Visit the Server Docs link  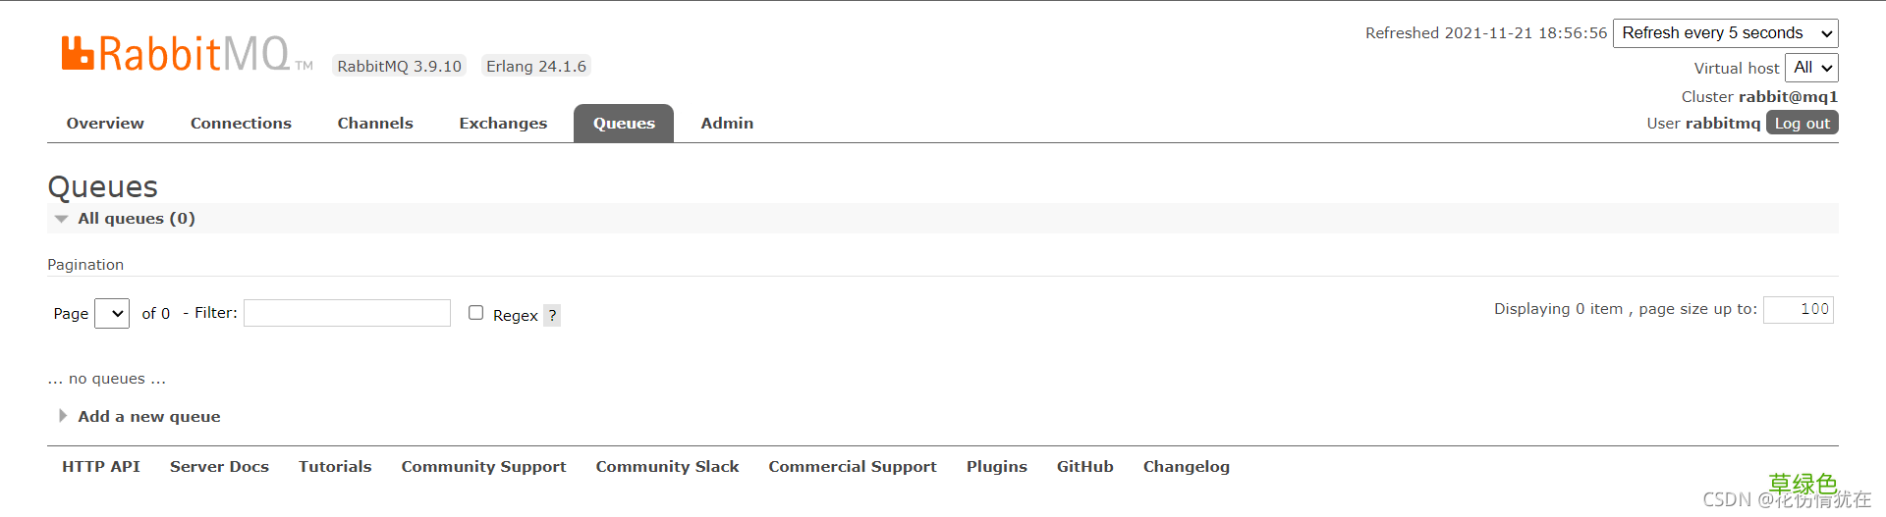click(219, 467)
